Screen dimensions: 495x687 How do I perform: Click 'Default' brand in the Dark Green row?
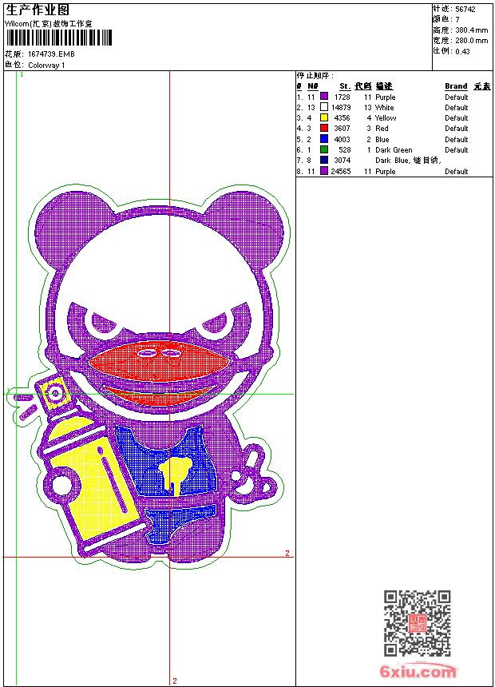point(457,150)
